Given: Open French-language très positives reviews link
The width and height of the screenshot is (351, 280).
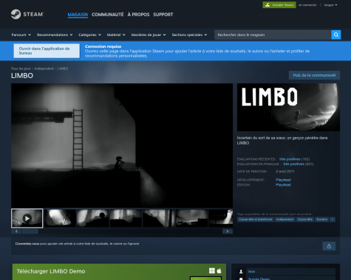Looking at the screenshot, I should click(x=293, y=164).
